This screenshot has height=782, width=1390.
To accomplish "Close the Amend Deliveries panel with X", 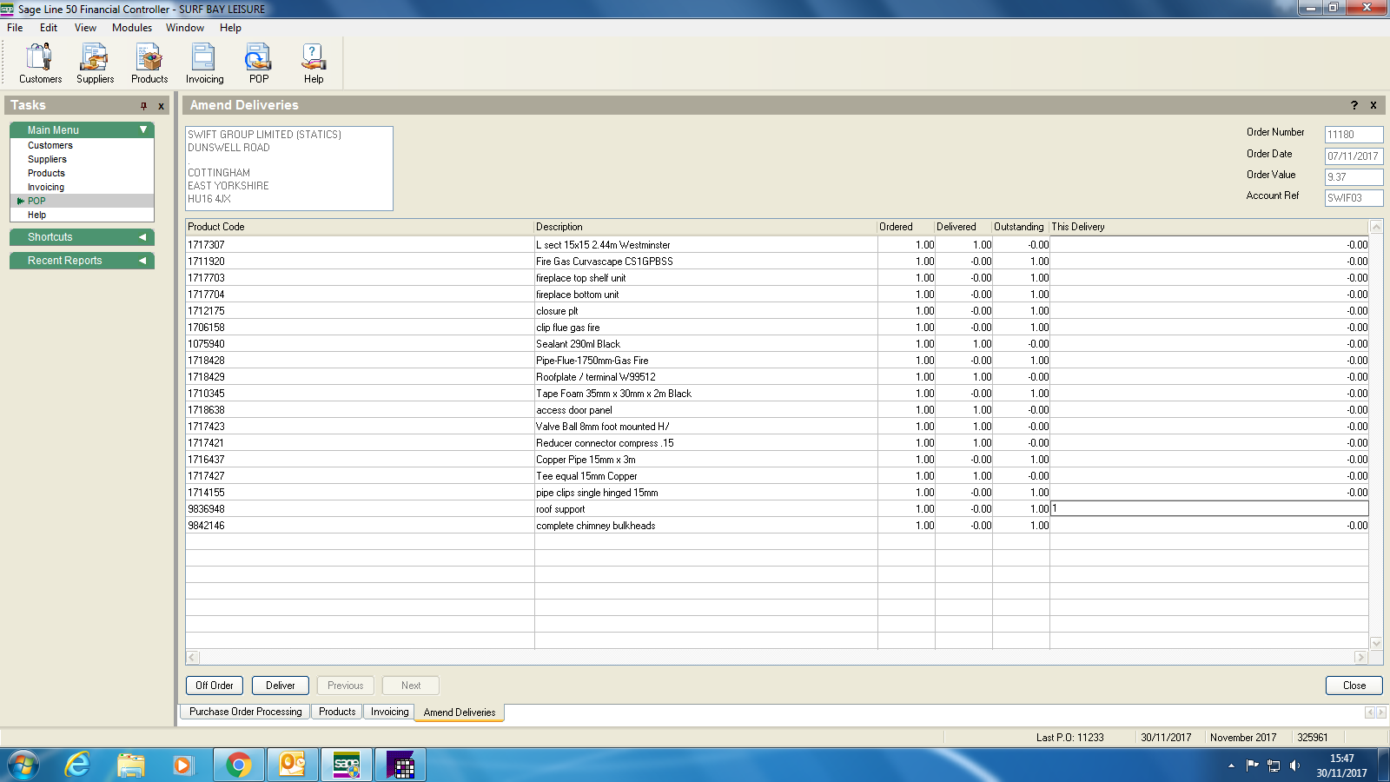I will click(1373, 105).
